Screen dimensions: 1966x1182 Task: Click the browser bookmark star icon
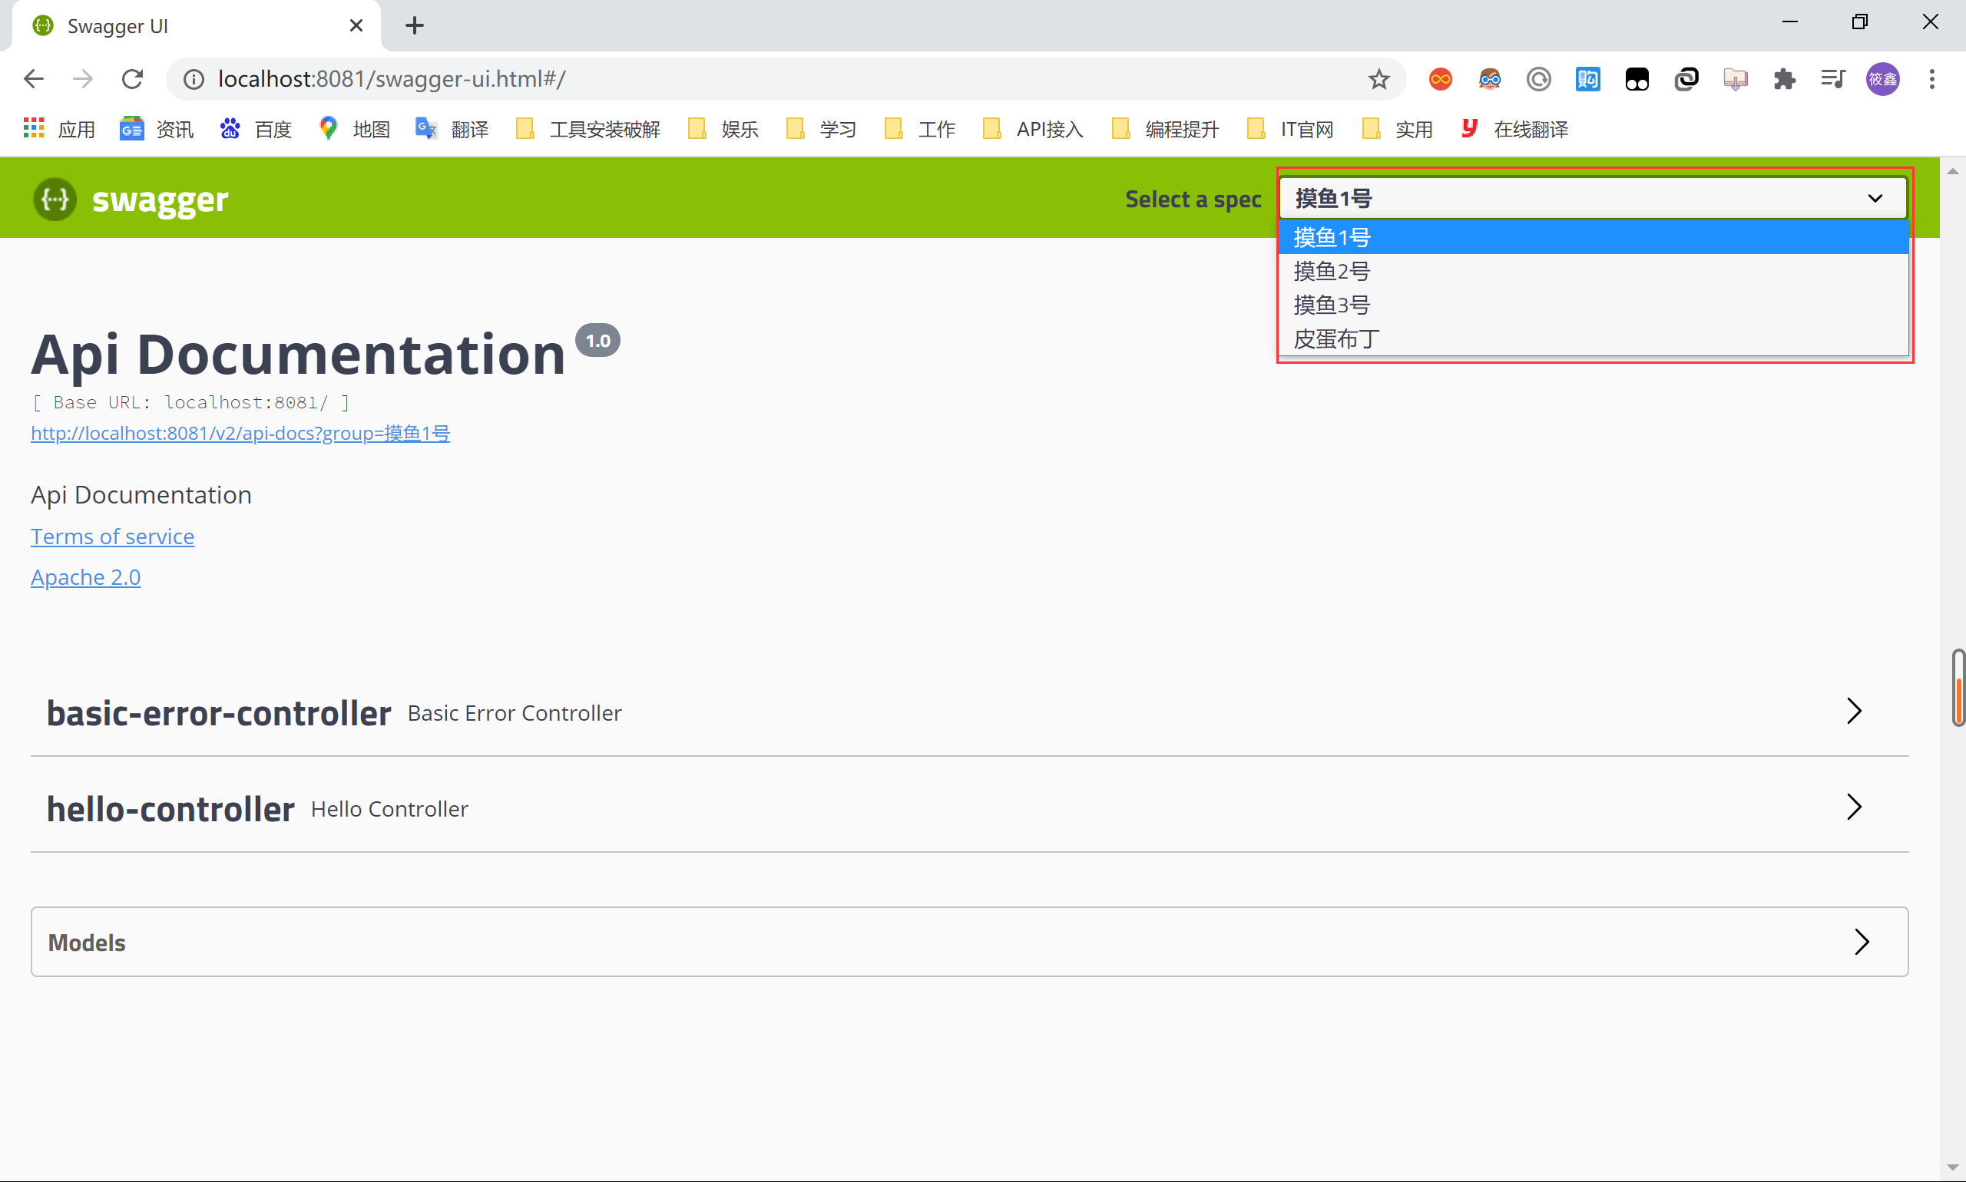coord(1379,78)
